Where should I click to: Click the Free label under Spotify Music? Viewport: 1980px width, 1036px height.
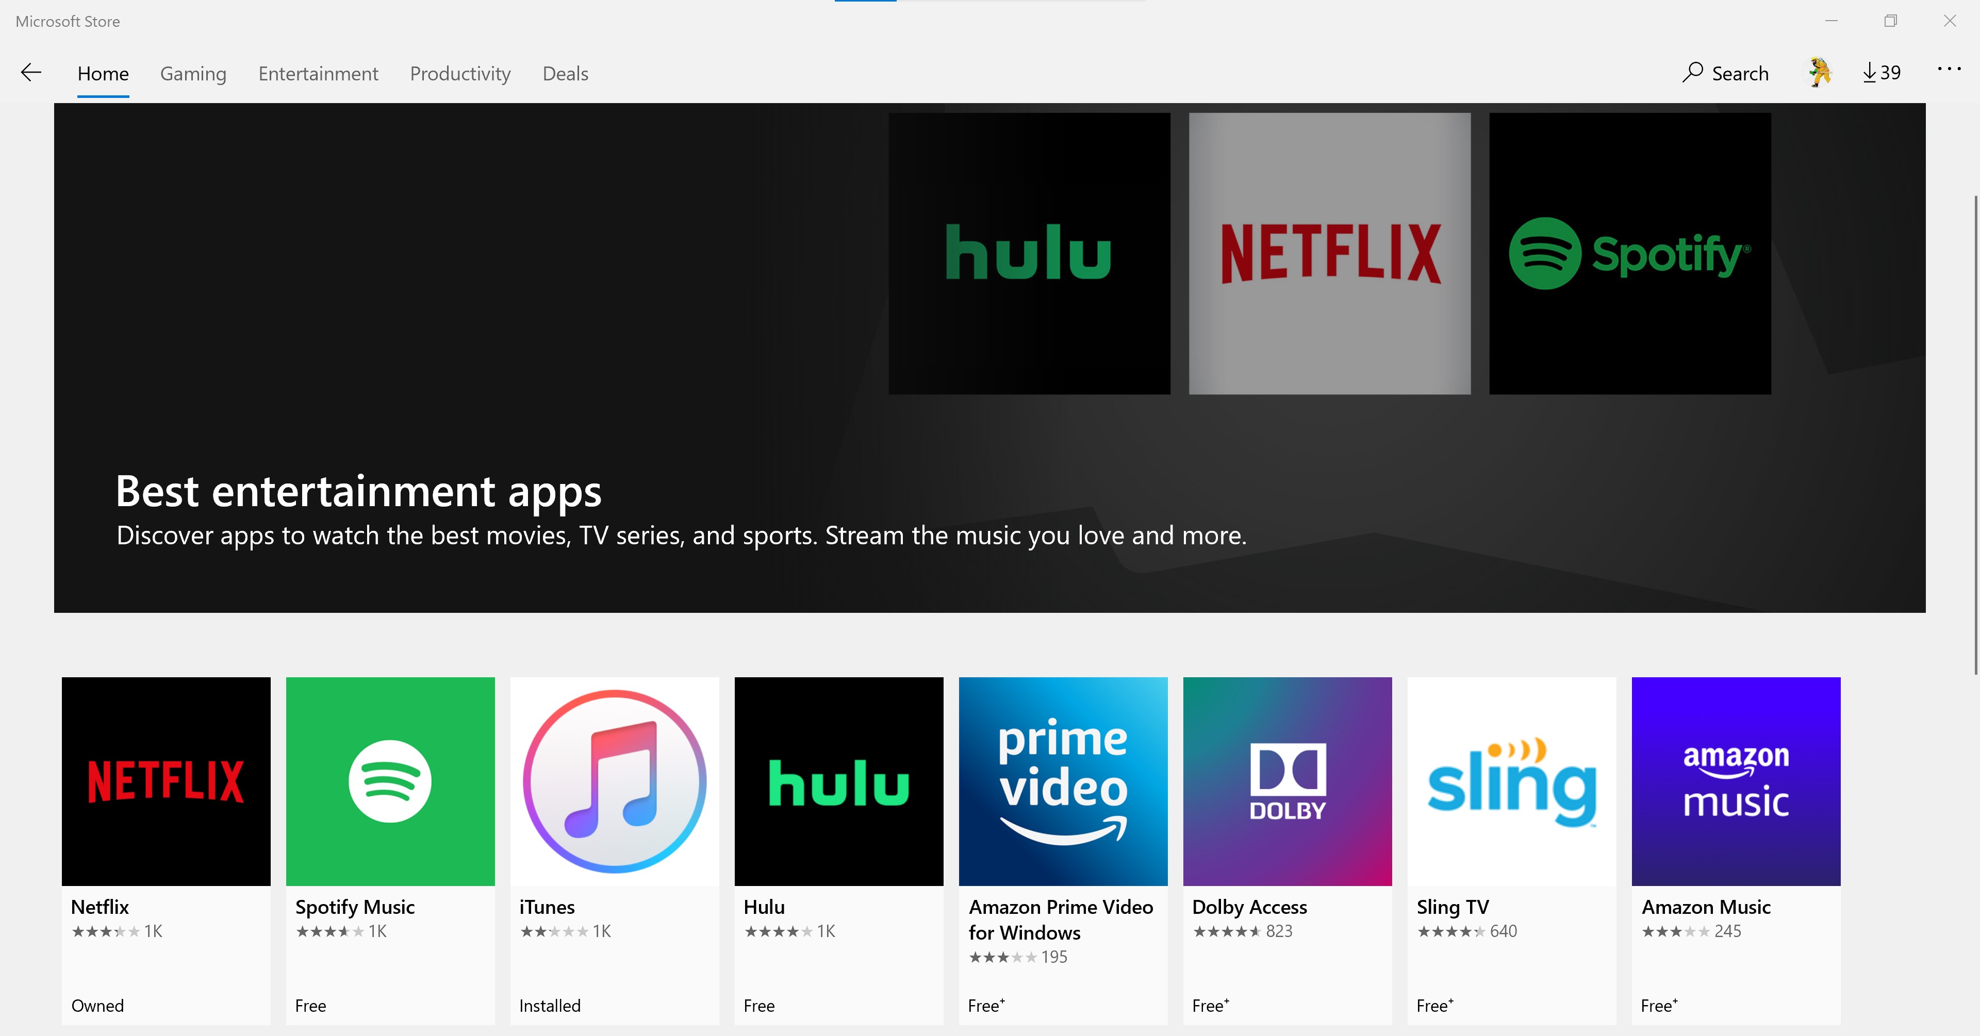[310, 1006]
